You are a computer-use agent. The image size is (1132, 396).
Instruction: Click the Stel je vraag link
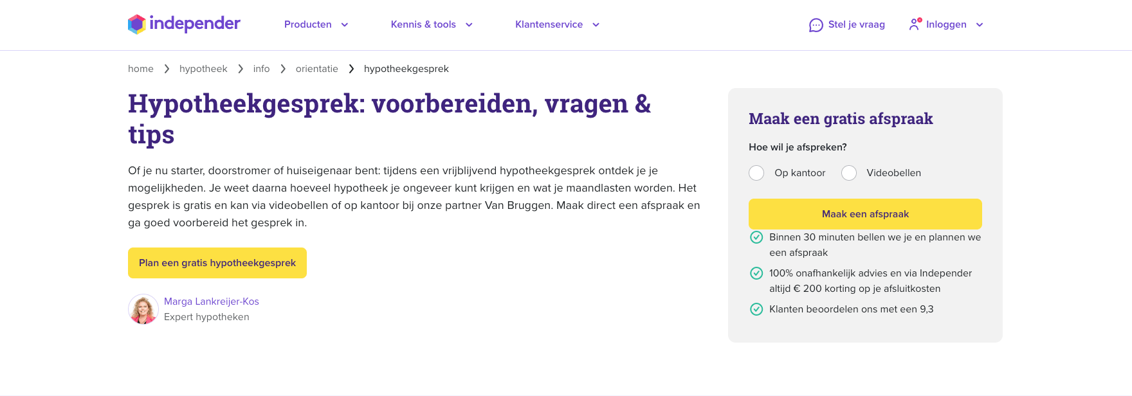[857, 24]
